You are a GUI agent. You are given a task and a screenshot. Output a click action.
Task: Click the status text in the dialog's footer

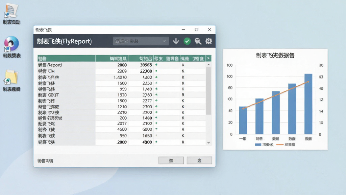tap(45, 161)
